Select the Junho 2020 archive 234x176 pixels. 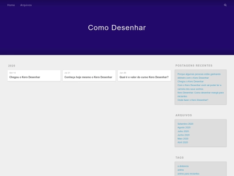tap(184, 135)
